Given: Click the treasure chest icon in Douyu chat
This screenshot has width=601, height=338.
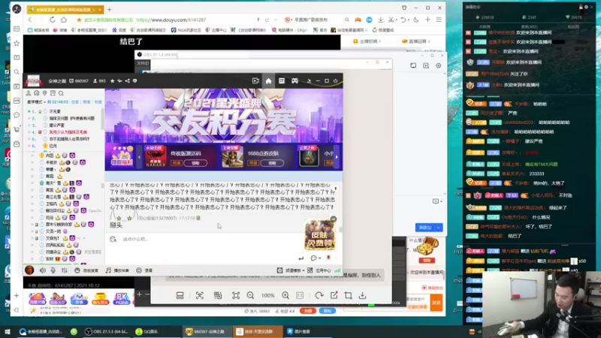Looking at the screenshot, I should pos(427,246).
